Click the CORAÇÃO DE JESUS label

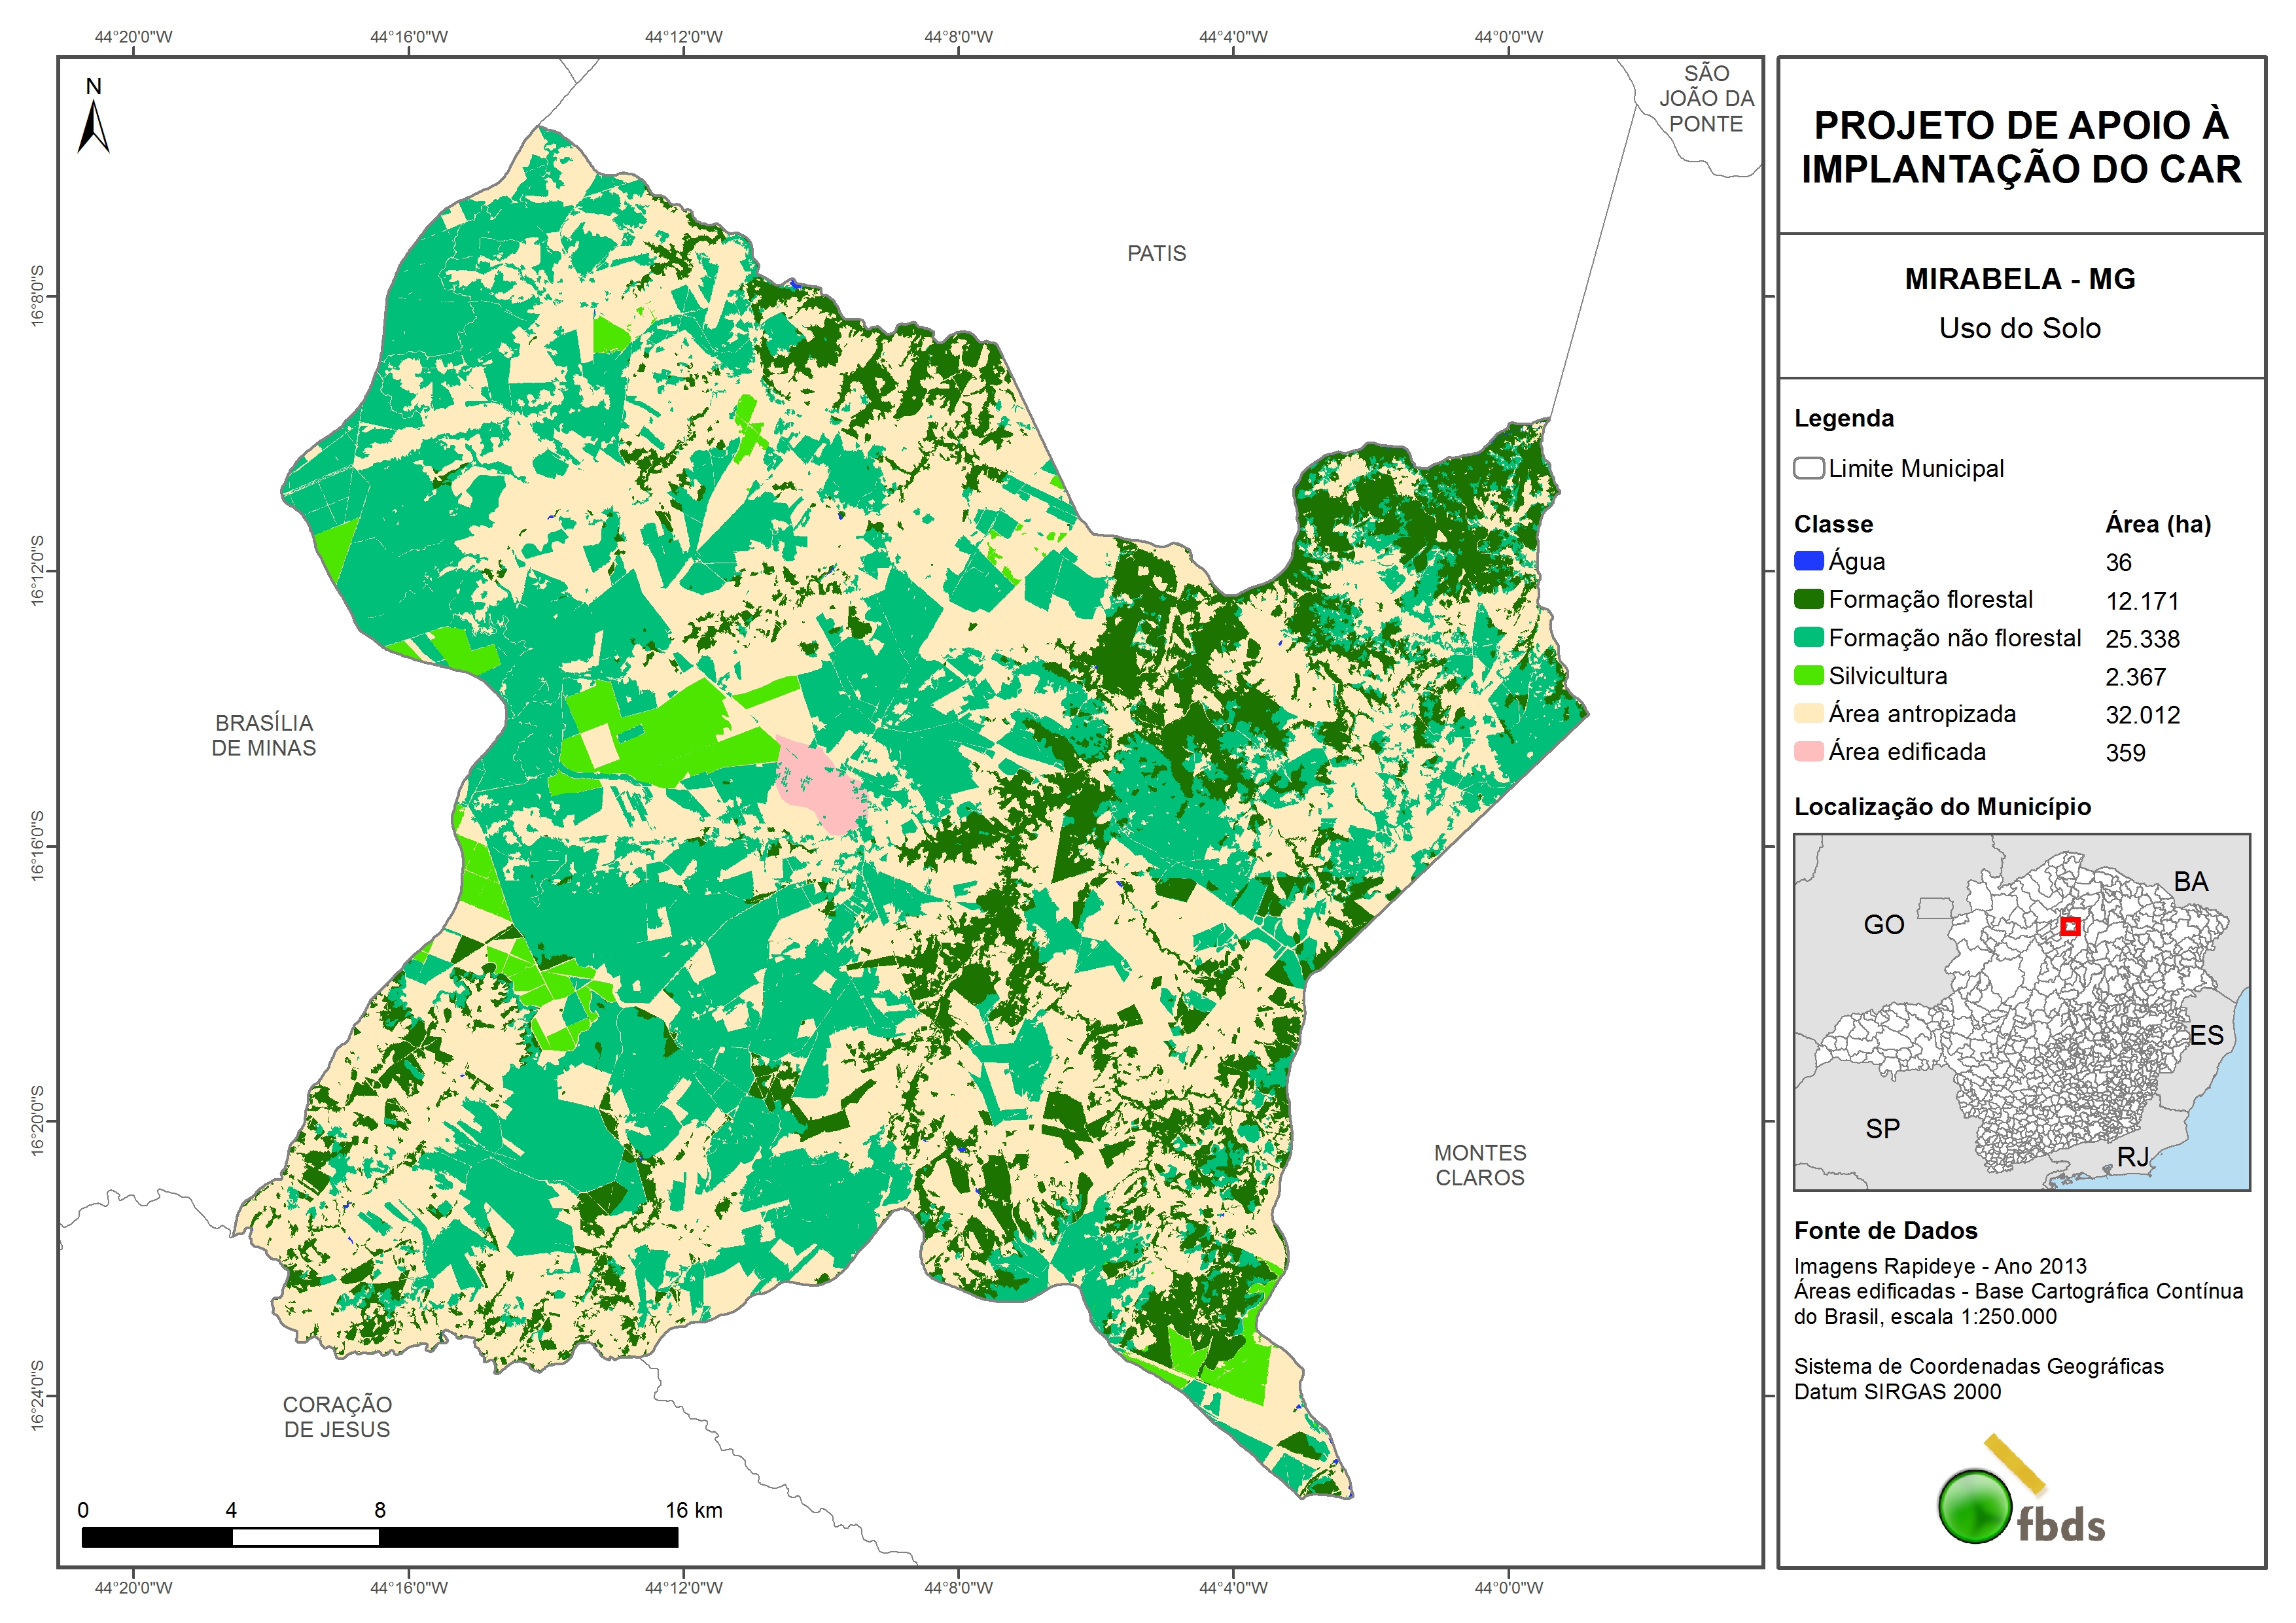337,1417
